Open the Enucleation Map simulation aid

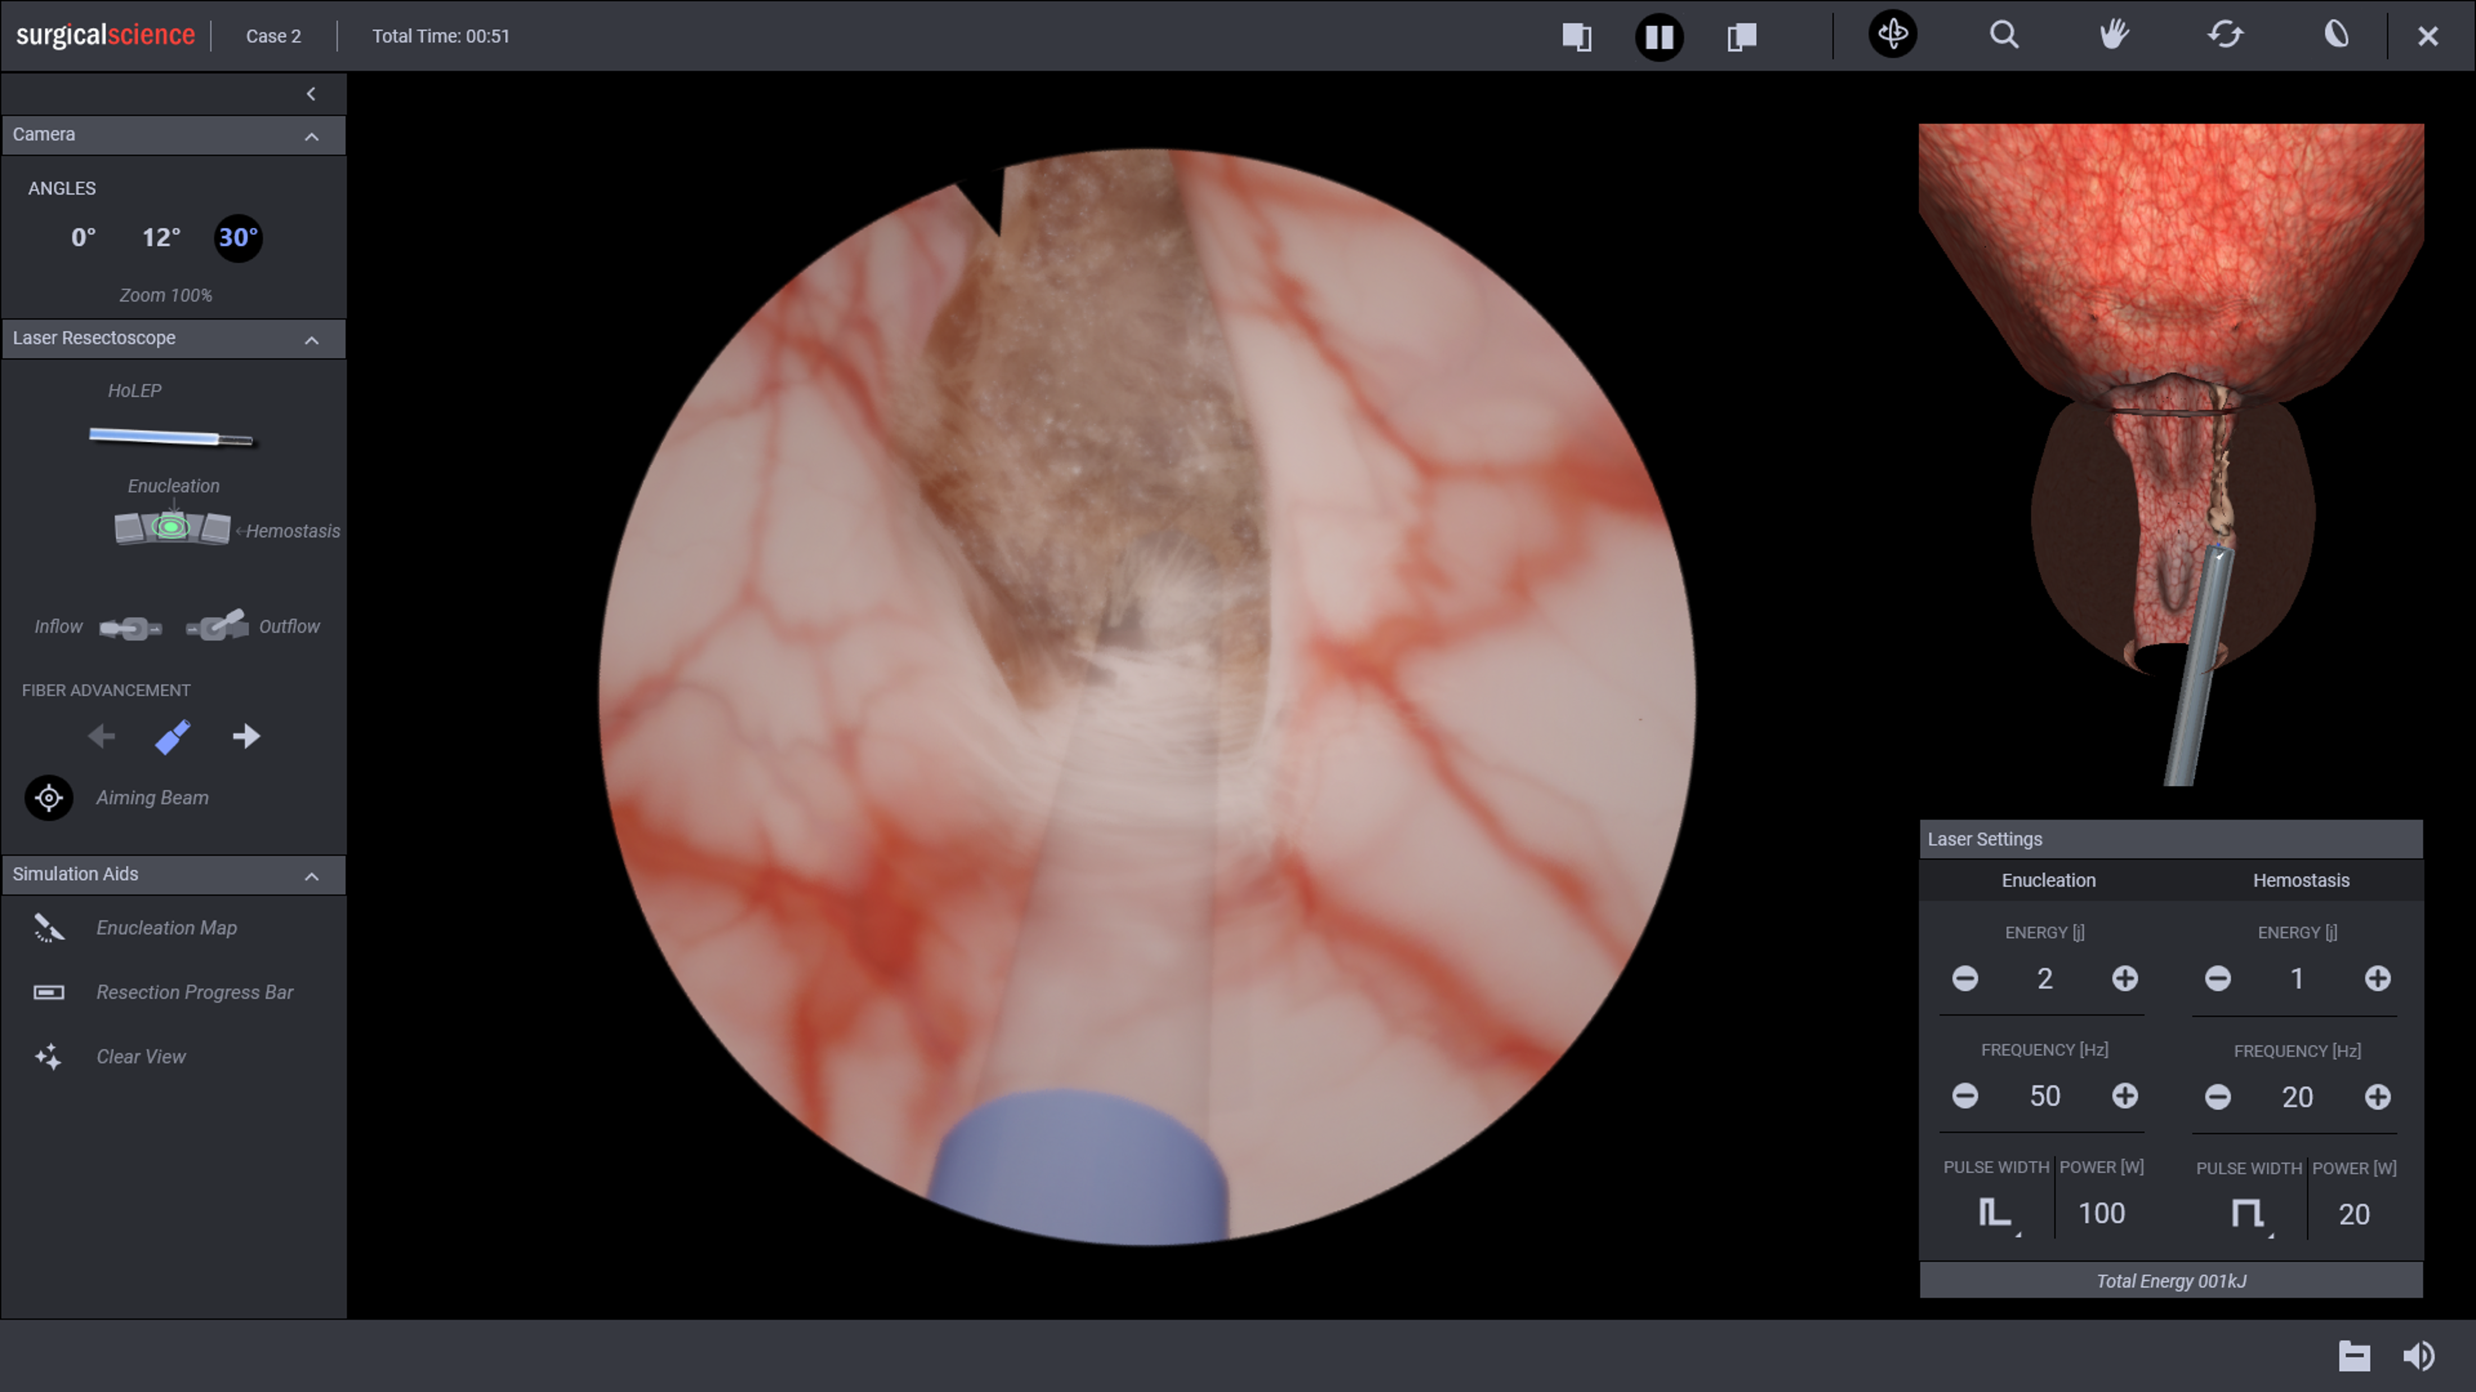coord(165,928)
